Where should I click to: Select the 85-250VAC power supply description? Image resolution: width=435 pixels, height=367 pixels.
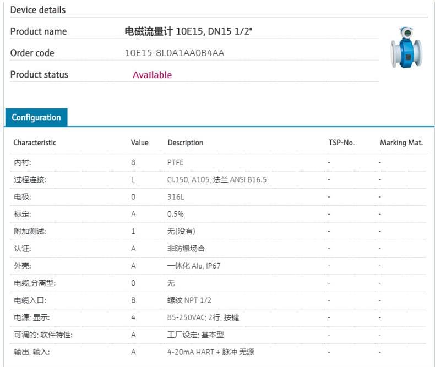point(203,317)
